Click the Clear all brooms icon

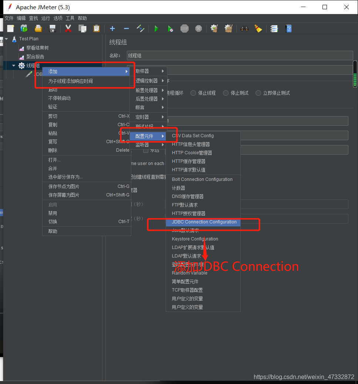229,28
